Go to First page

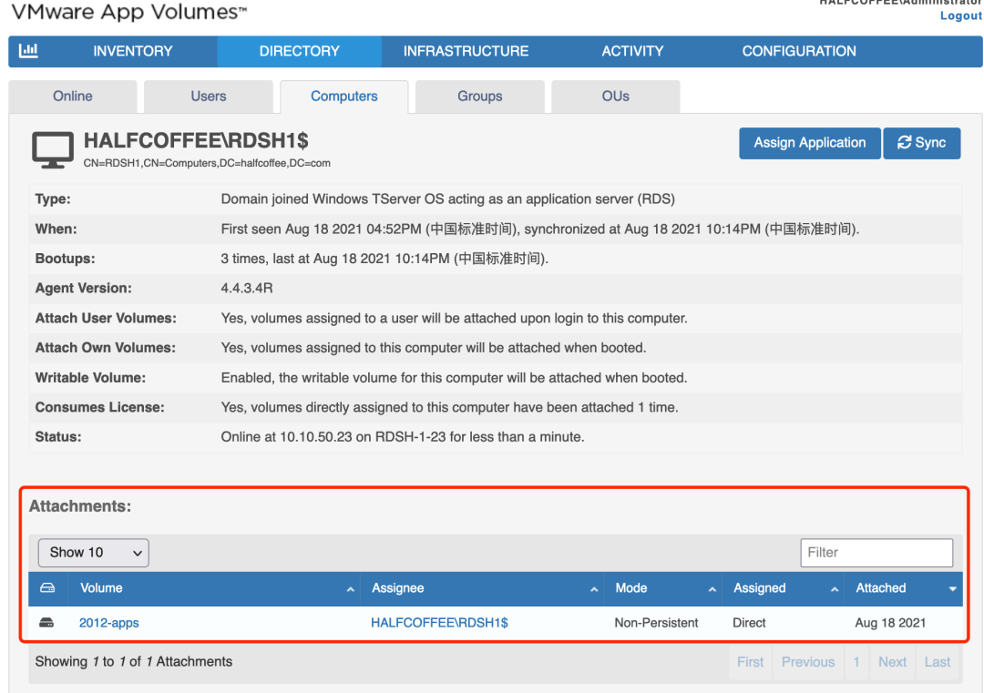coord(750,662)
